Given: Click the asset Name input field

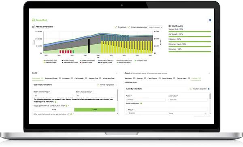Looking at the screenshot, I should pos(146,100).
